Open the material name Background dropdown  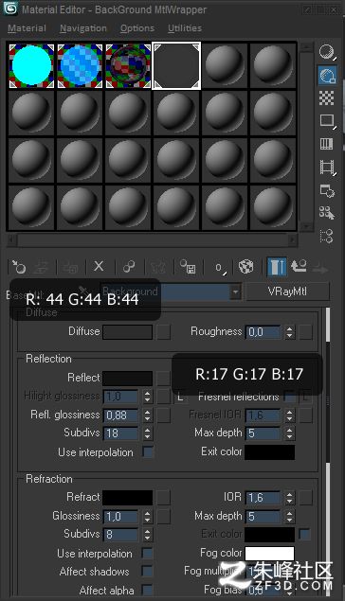(236, 292)
